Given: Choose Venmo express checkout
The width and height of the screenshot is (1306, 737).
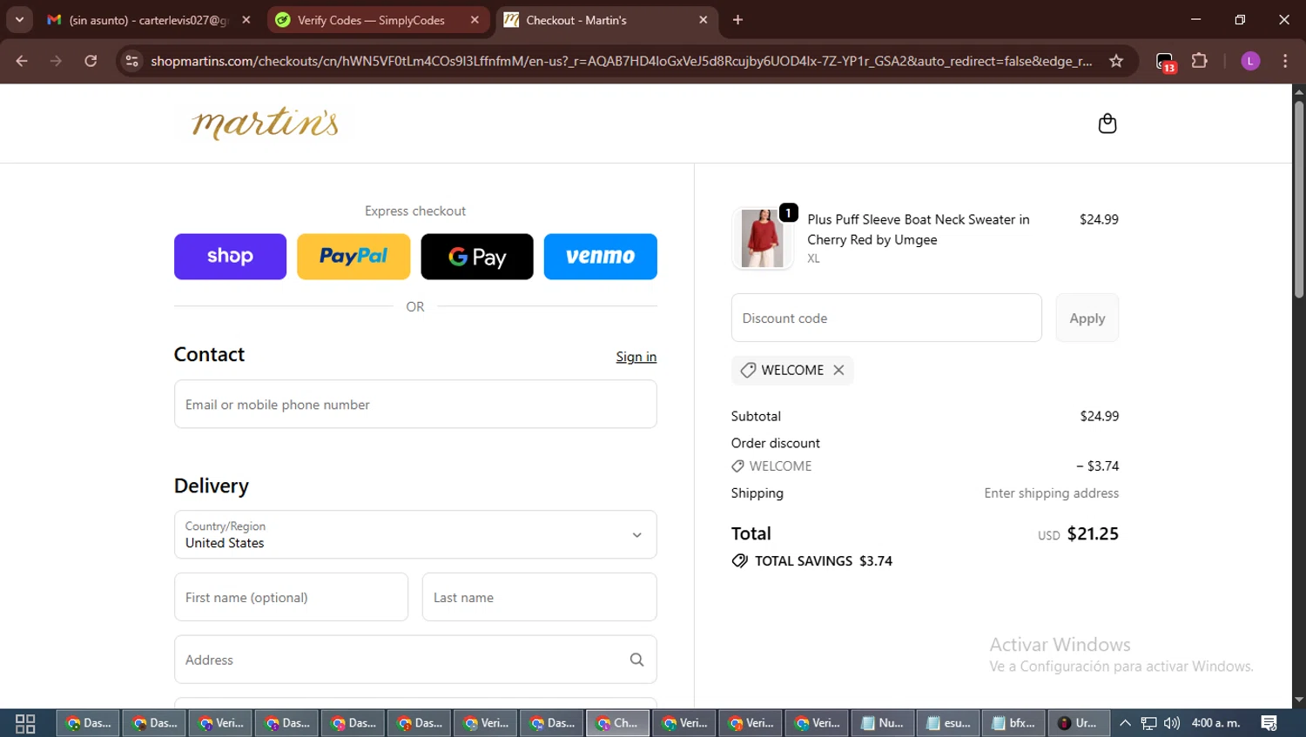Looking at the screenshot, I should click(601, 257).
